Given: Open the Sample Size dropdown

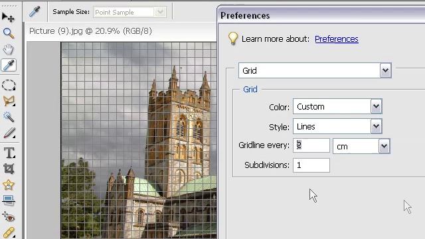Looking at the screenshot, I should (129, 12).
